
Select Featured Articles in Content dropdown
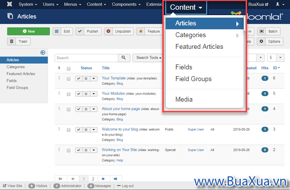pyautogui.click(x=199, y=47)
